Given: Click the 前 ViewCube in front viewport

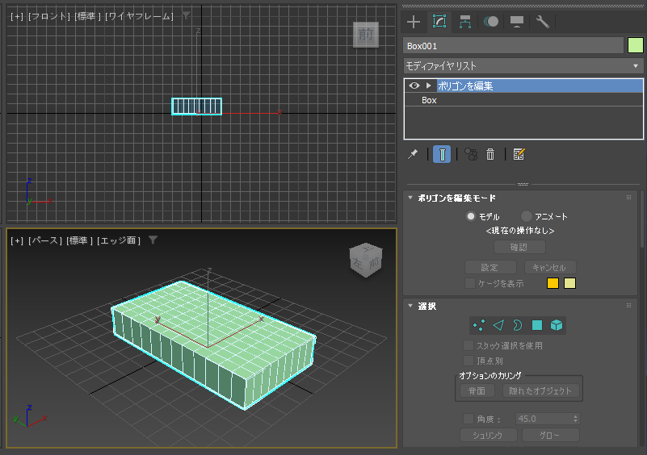Looking at the screenshot, I should (x=366, y=34).
